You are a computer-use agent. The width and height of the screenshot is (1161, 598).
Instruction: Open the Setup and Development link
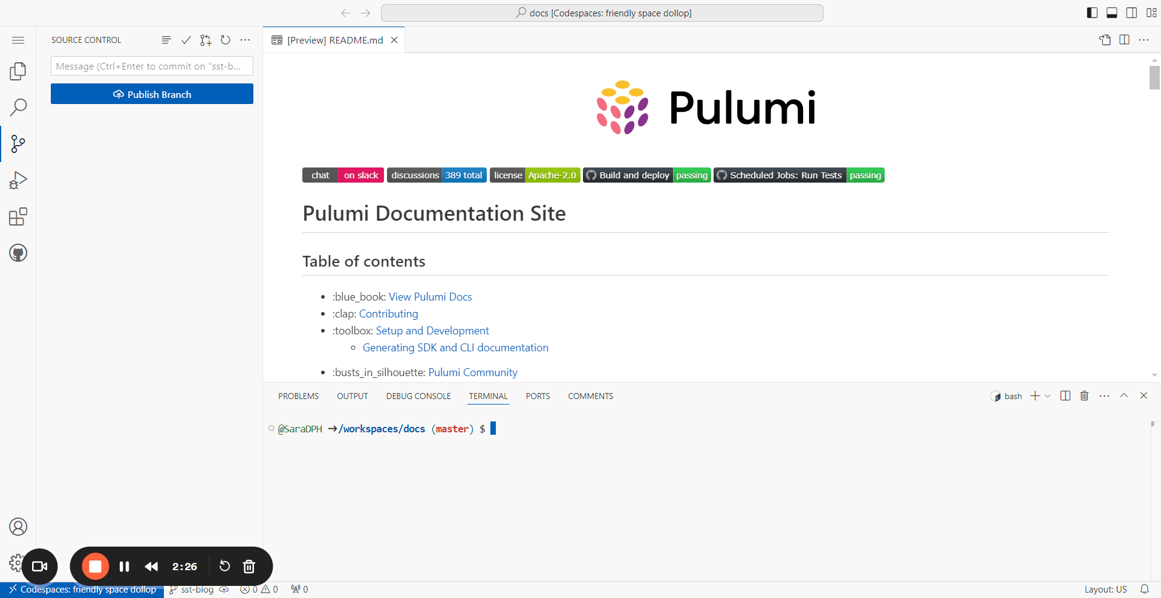coord(432,331)
